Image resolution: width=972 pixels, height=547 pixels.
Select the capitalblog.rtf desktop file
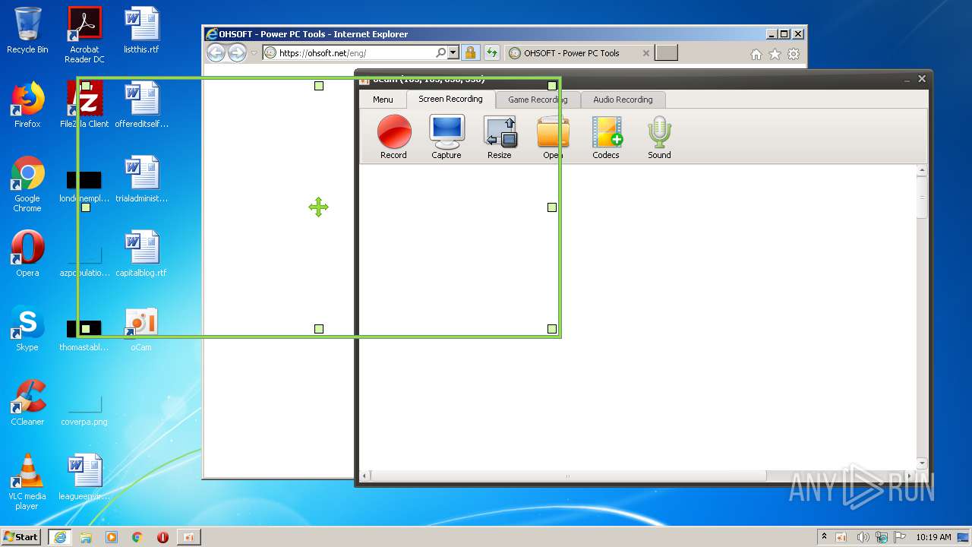click(141, 254)
